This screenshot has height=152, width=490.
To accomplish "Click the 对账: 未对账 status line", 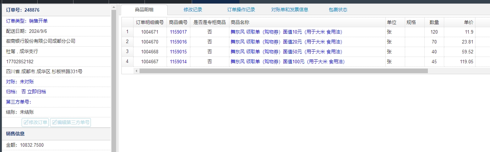I will [20, 82].
